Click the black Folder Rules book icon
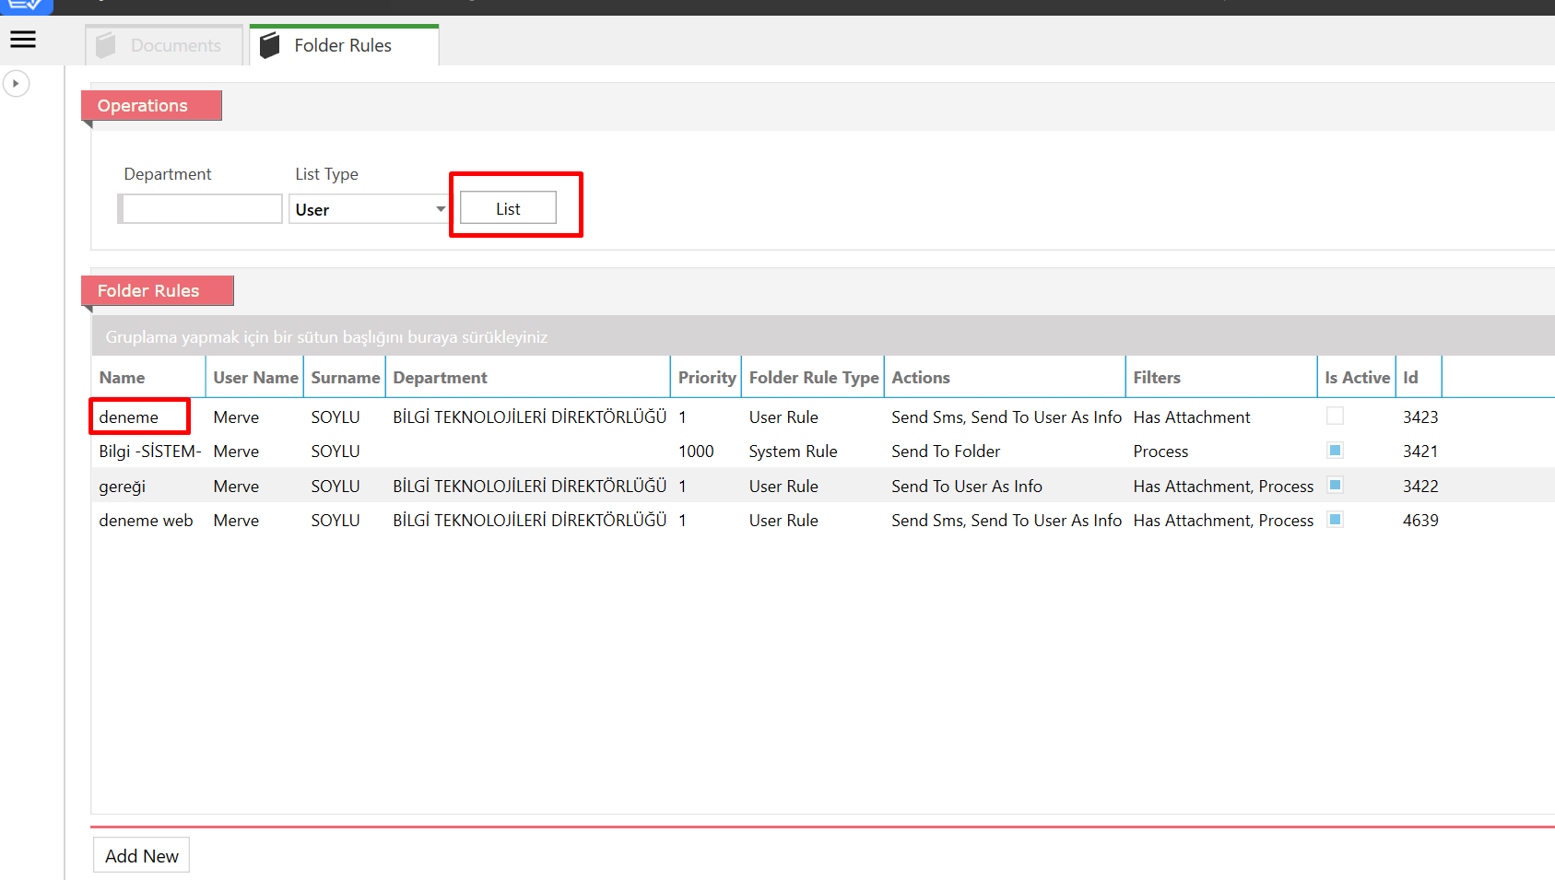This screenshot has height=880, width=1555. (269, 45)
